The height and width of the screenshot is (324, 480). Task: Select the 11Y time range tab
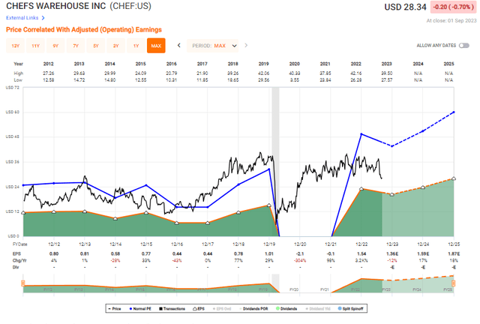coord(35,46)
